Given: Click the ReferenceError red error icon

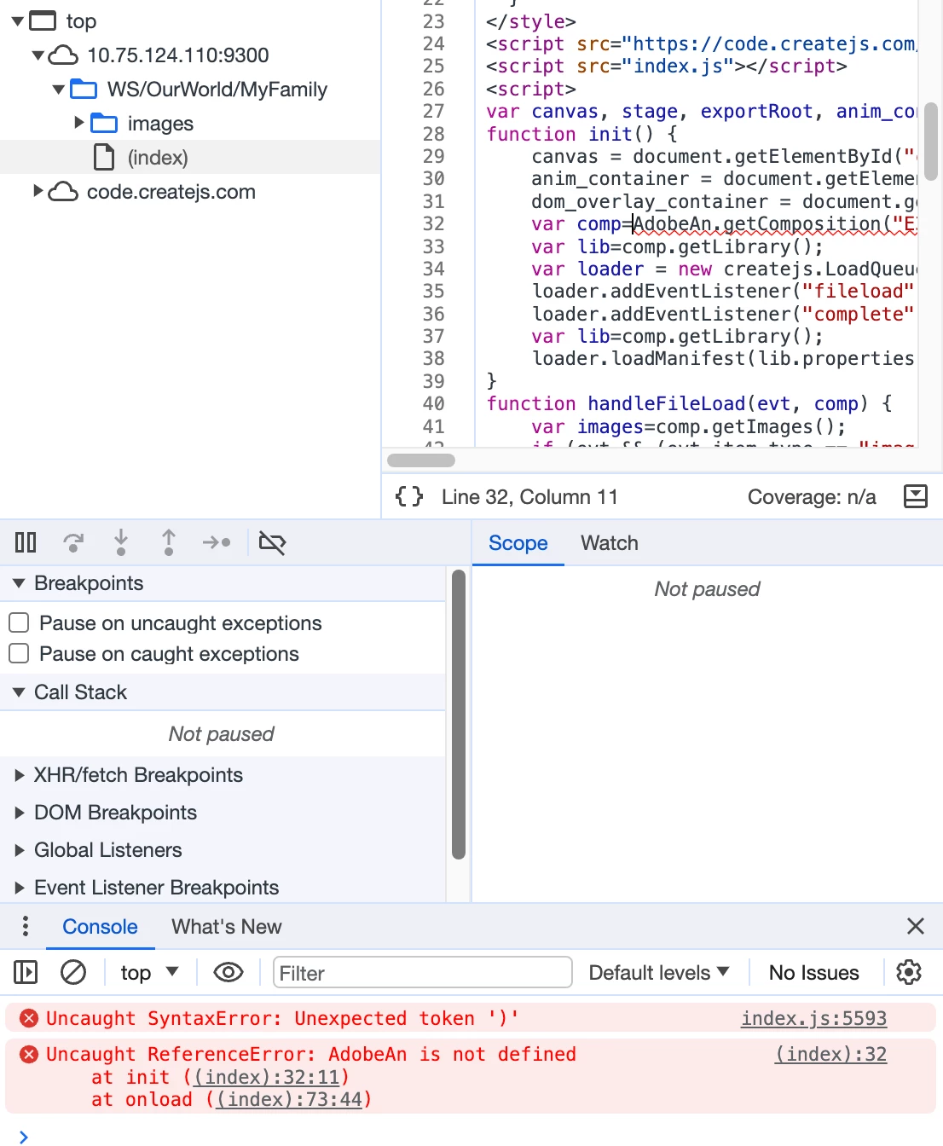Looking at the screenshot, I should click(x=29, y=1055).
